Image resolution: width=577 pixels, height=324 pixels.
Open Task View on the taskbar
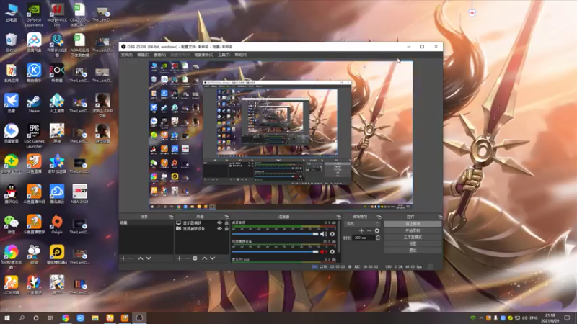[50, 318]
